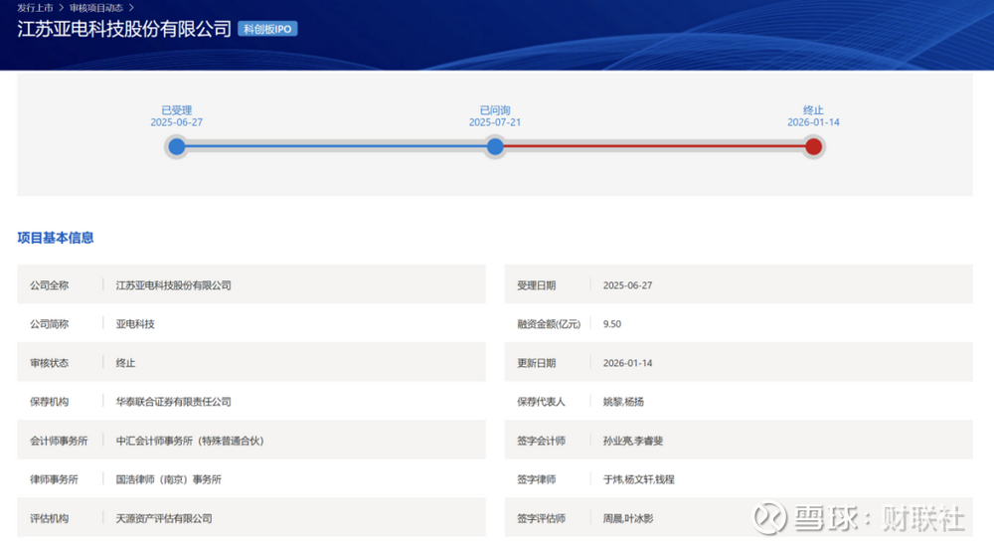Click the 签字律师 field label
Image resolution: width=994 pixels, height=549 pixels.
pos(537,479)
